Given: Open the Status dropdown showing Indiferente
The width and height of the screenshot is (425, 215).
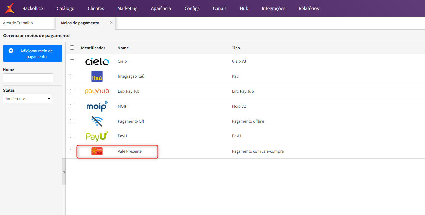Looking at the screenshot, I should [x=28, y=98].
